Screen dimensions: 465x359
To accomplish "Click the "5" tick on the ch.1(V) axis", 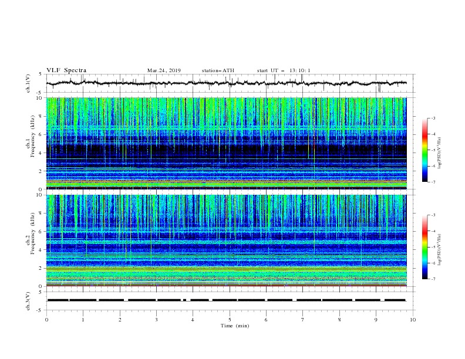I will [x=41, y=74].
